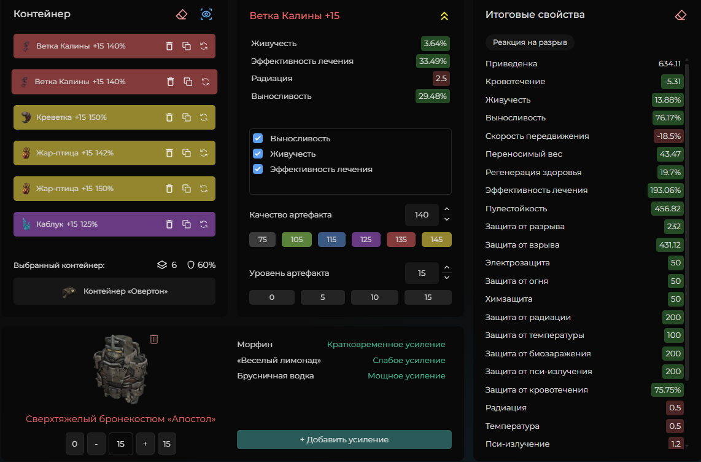Set Уровень артефакта to preset 10
Screen dimensions: 701x462
[x=374, y=297]
